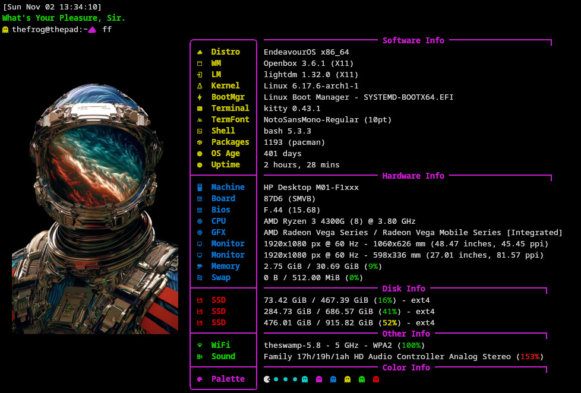Screen dimensions: 581x393
Task: Click the astronaut helmet image
Action: pyautogui.click(x=95, y=208)
